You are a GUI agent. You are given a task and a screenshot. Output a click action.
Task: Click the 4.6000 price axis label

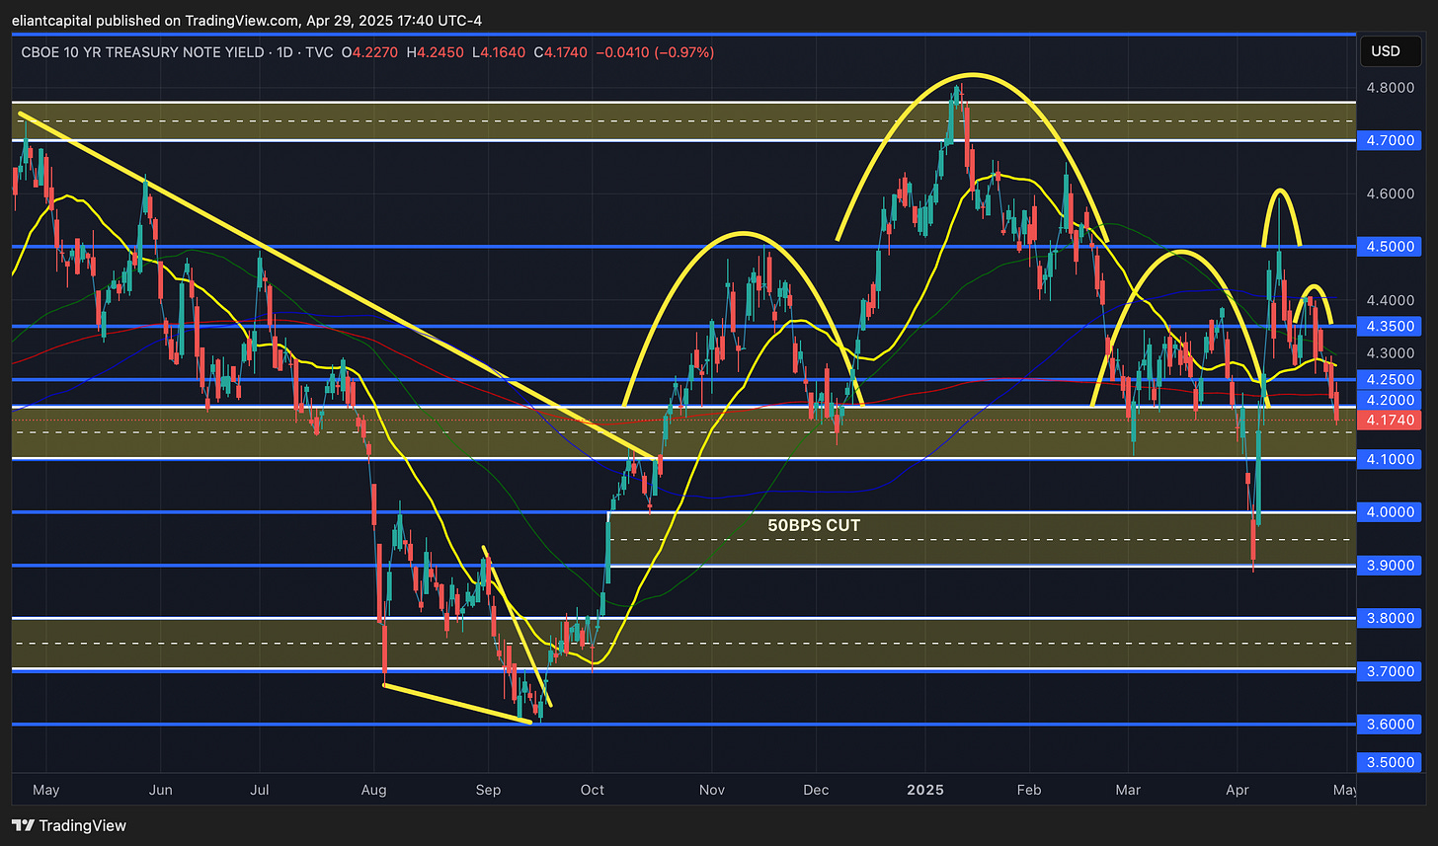coord(1392,193)
